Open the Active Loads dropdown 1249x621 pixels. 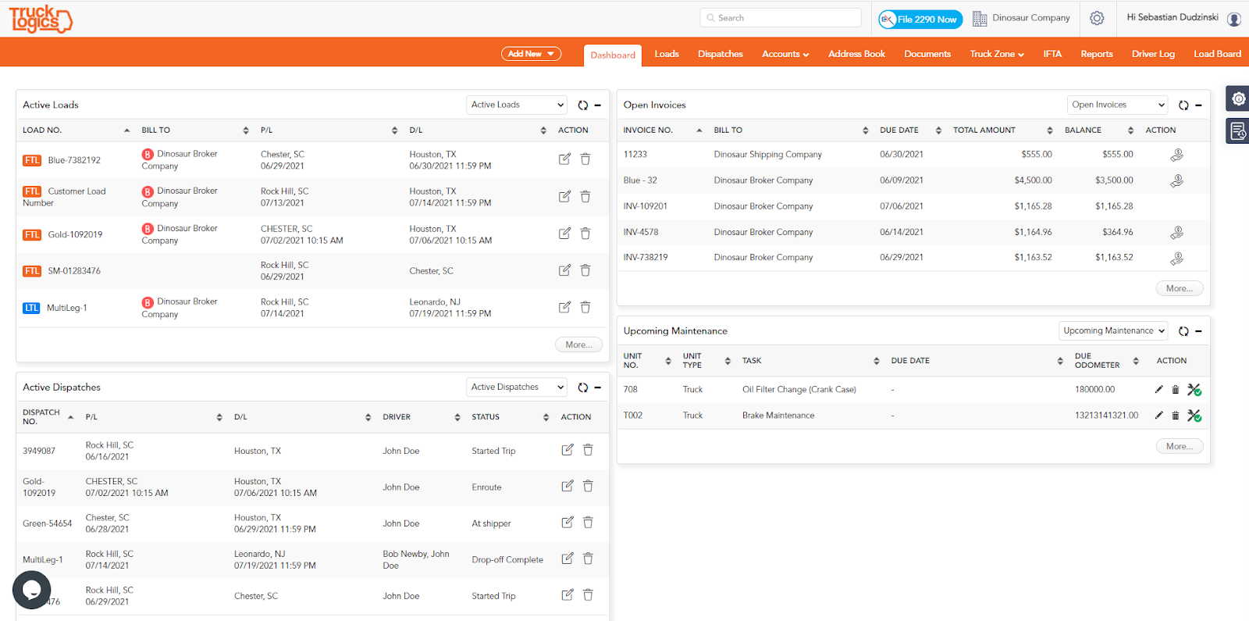517,105
